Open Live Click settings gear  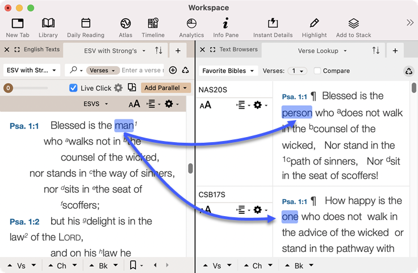coord(118,88)
